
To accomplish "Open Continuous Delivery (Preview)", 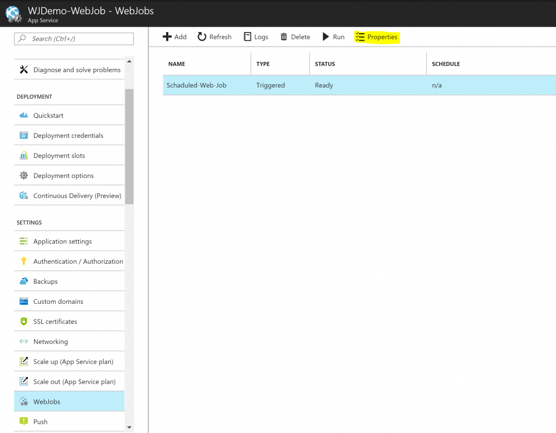I will [x=69, y=195].
